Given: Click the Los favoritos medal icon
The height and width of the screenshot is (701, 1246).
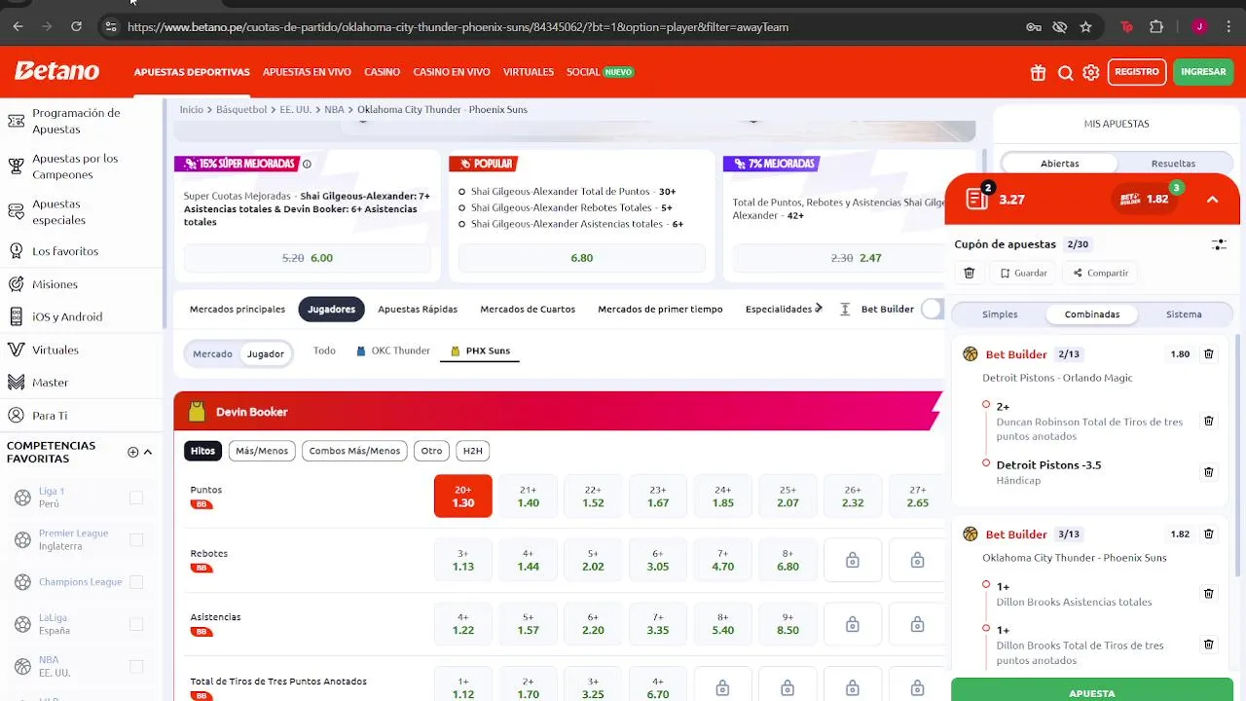Looking at the screenshot, I should [16, 251].
